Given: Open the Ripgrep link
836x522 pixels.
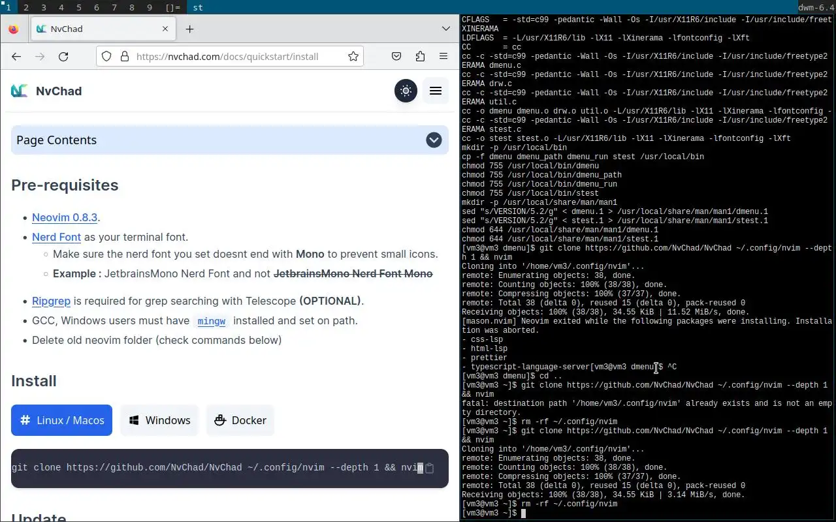Looking at the screenshot, I should click(51, 301).
